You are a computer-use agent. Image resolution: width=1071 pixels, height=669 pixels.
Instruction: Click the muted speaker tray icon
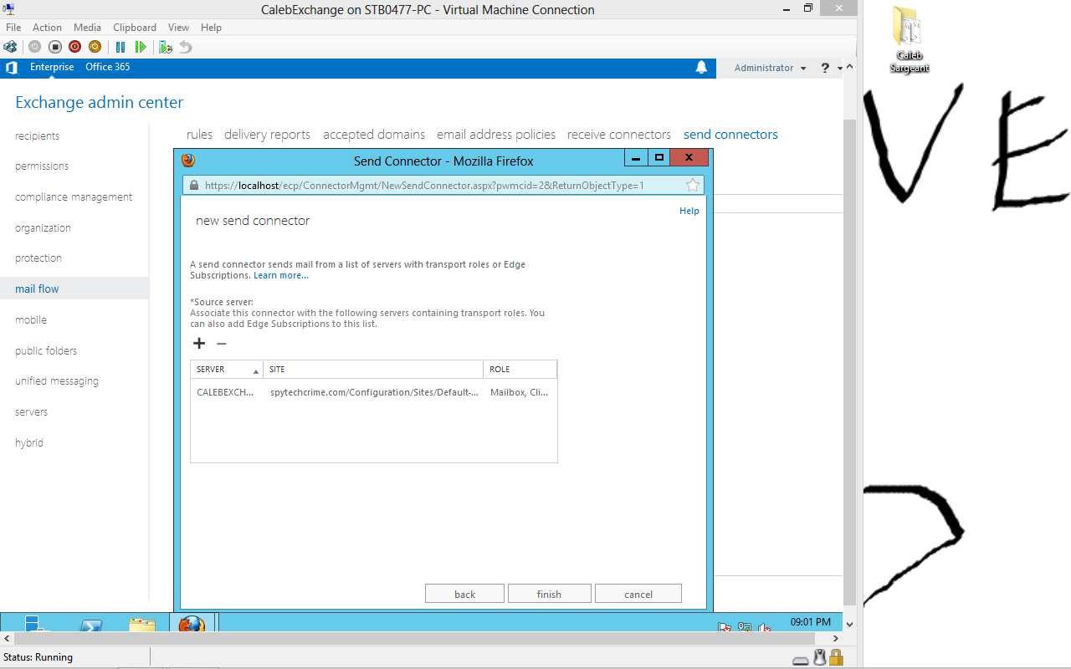[x=764, y=627]
